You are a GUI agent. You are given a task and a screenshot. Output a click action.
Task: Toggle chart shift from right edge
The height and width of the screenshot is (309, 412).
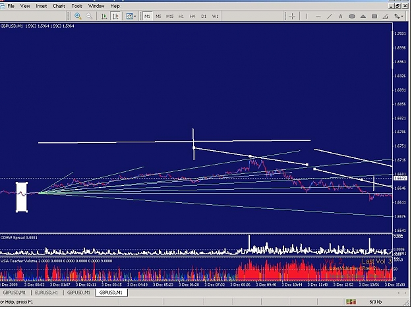click(115, 16)
